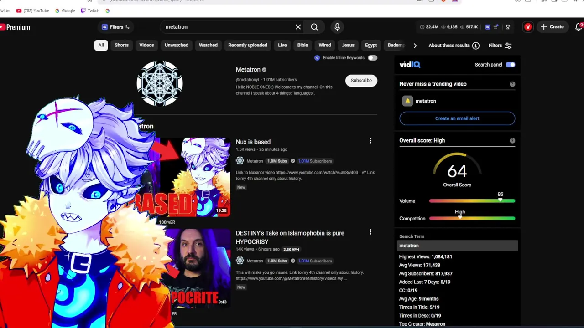
Task: Select the All filter chip
Action: (x=101, y=45)
